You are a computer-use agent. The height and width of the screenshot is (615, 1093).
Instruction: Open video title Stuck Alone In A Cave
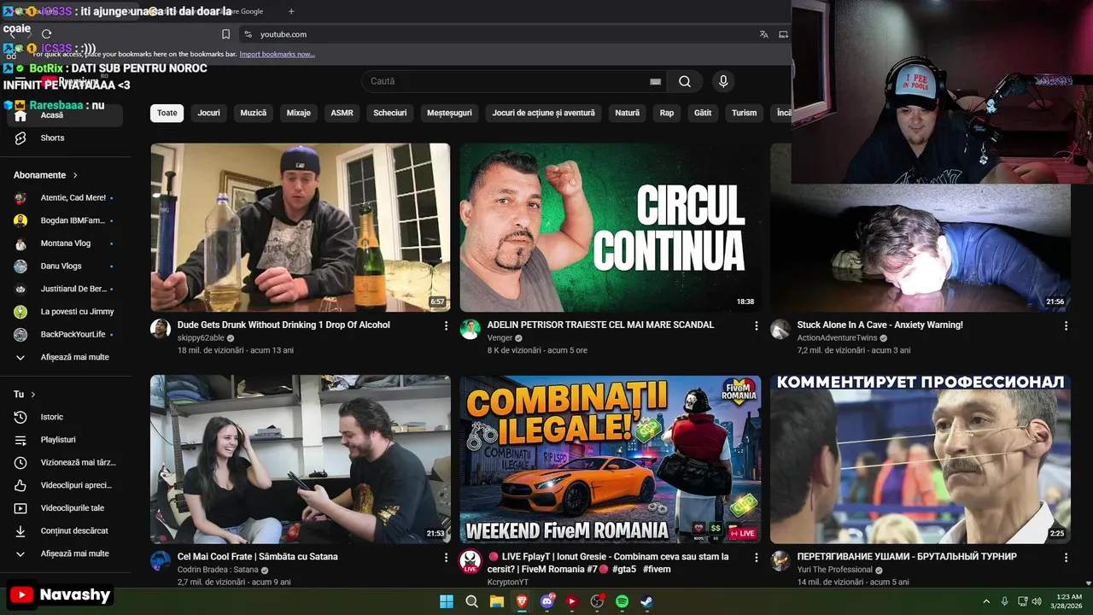(880, 325)
